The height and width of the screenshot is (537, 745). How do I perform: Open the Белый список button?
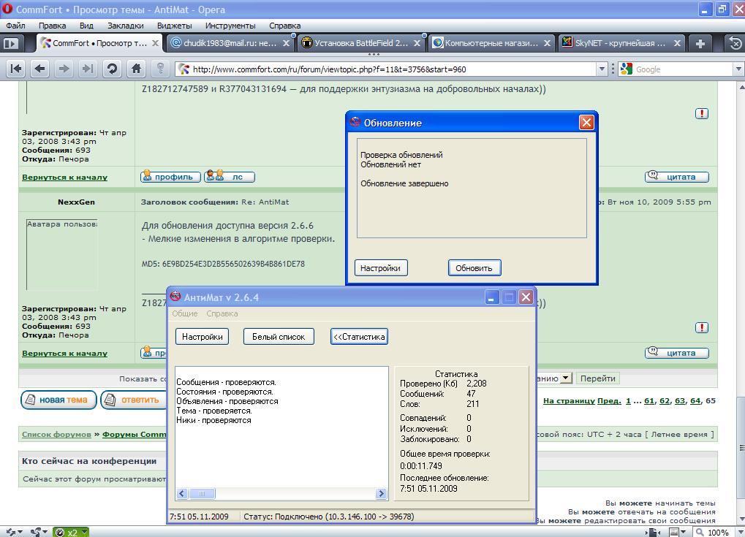coord(279,336)
